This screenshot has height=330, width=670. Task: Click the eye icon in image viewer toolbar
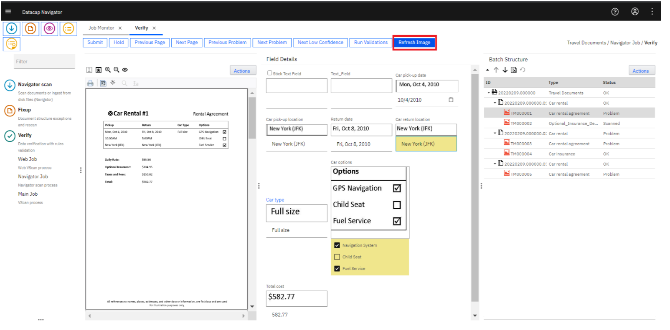125,70
